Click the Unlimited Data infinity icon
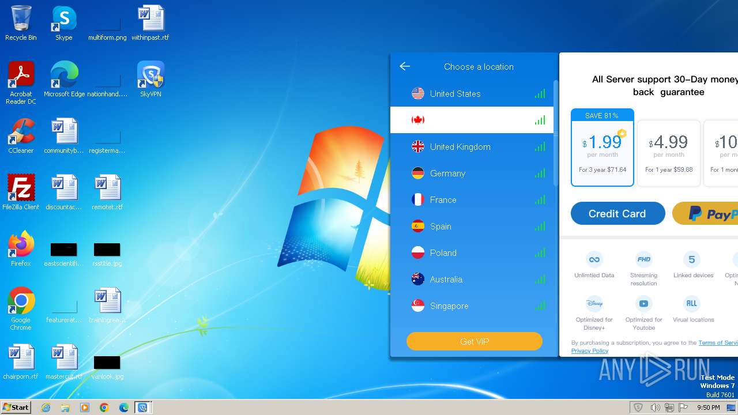Viewport: 738px width, 415px height. [594, 259]
